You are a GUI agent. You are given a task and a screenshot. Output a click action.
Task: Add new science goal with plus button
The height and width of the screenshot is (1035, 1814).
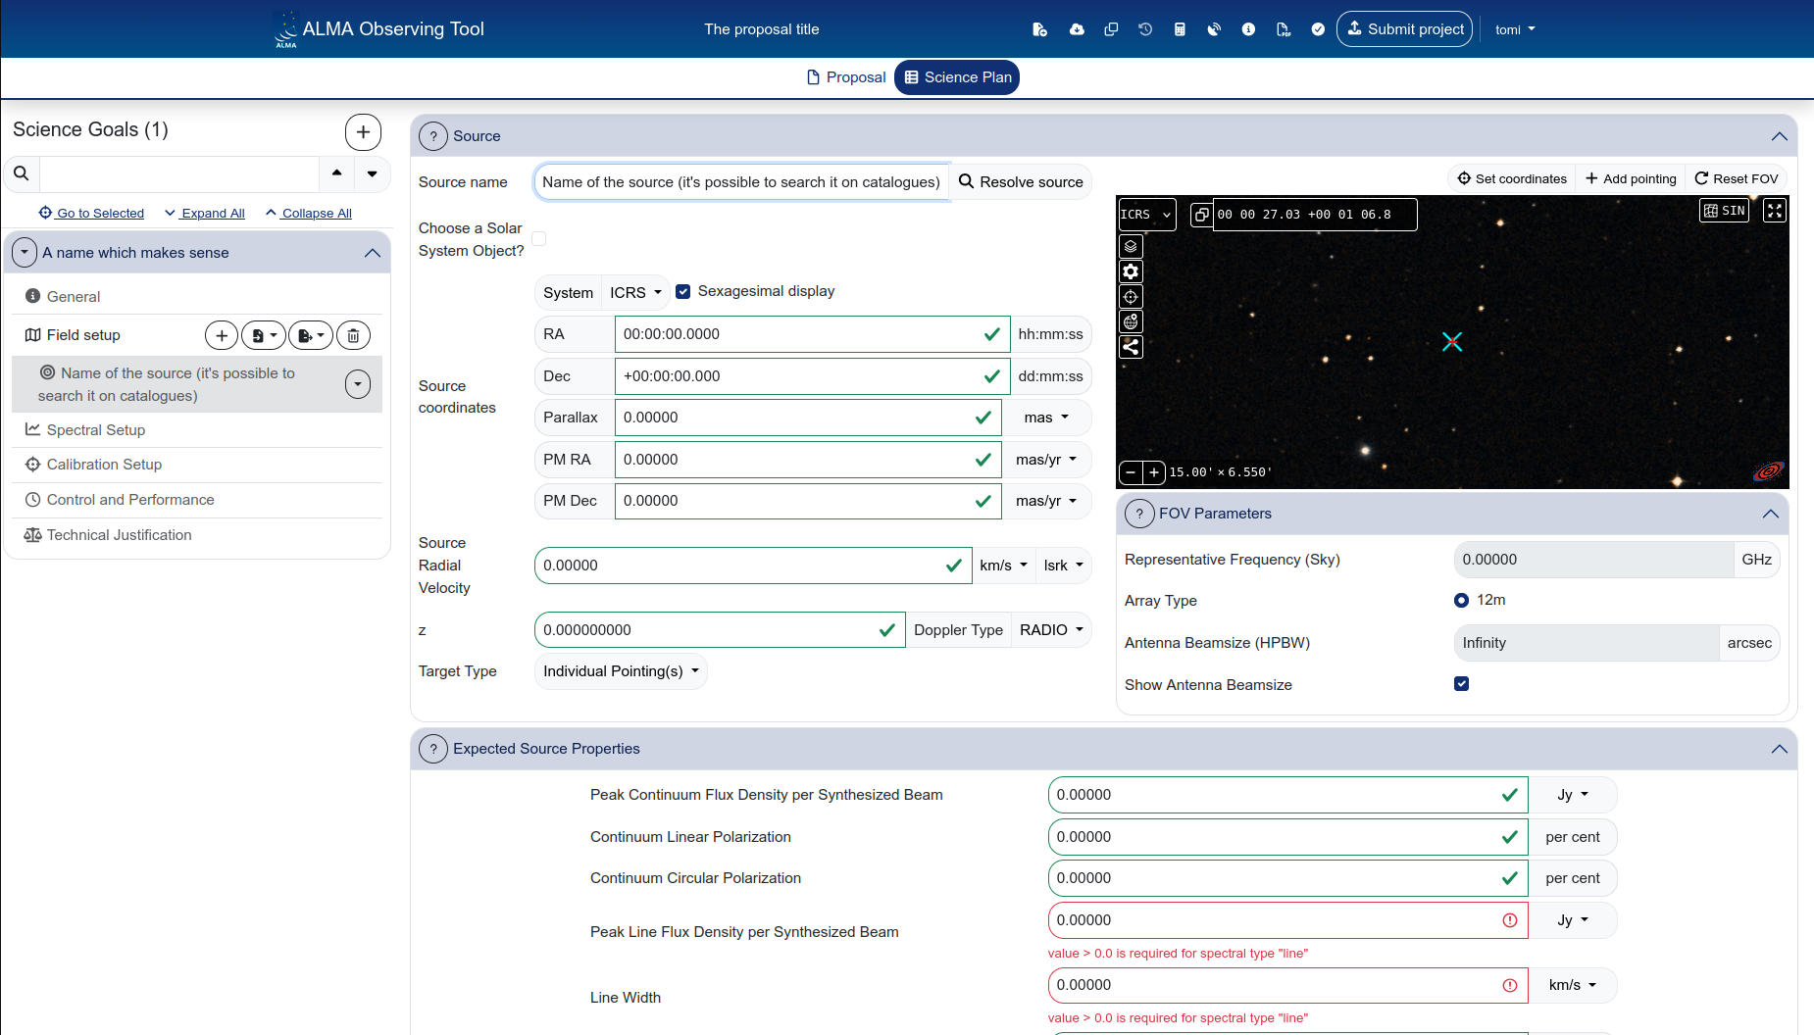[x=363, y=132]
